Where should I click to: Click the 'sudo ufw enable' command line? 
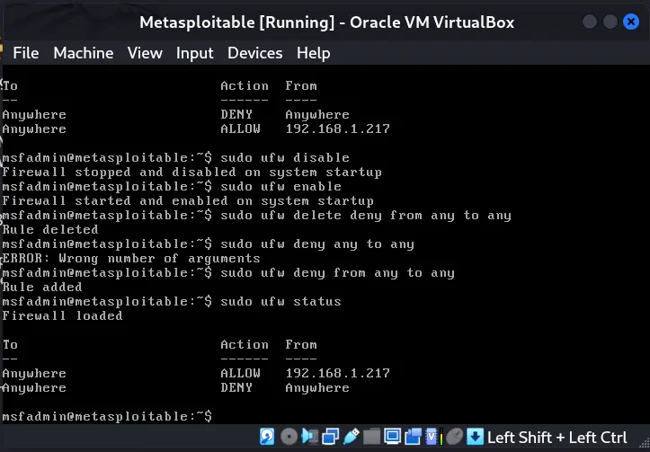pos(172,186)
